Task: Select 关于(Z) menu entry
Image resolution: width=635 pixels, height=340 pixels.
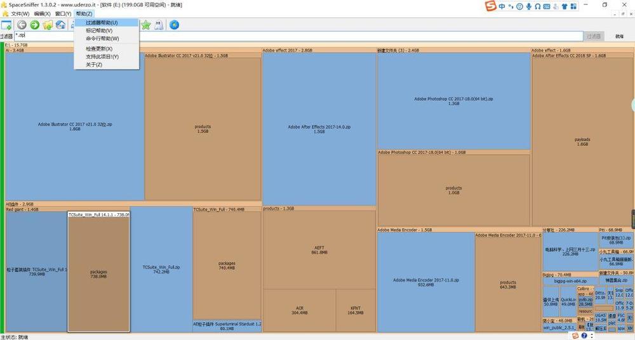Action: (107, 65)
